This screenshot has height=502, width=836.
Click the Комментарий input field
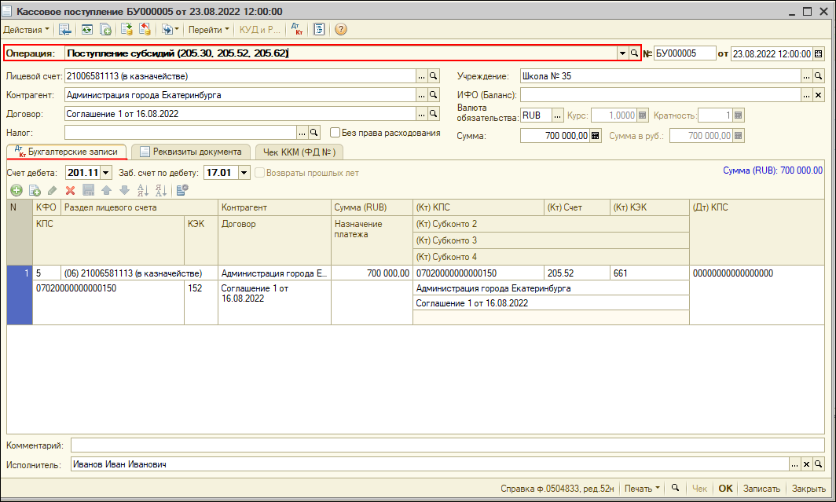click(x=447, y=445)
